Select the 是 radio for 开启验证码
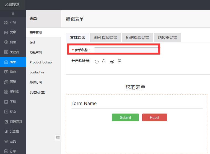The height and width of the screenshot is (154, 210). point(112,61)
